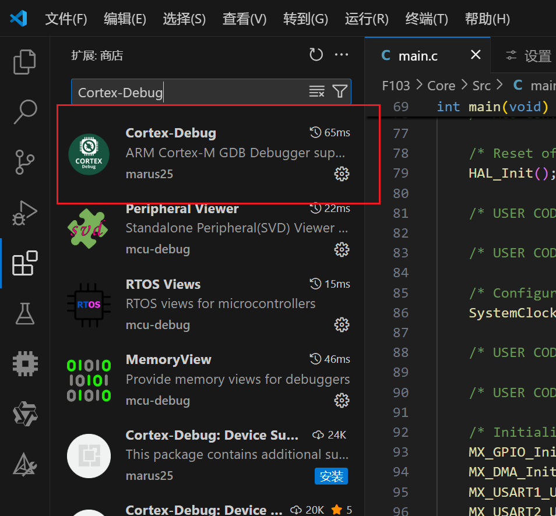This screenshot has width=556, height=516.
Task: Open the Cortex-Debug extension title
Action: 171,133
